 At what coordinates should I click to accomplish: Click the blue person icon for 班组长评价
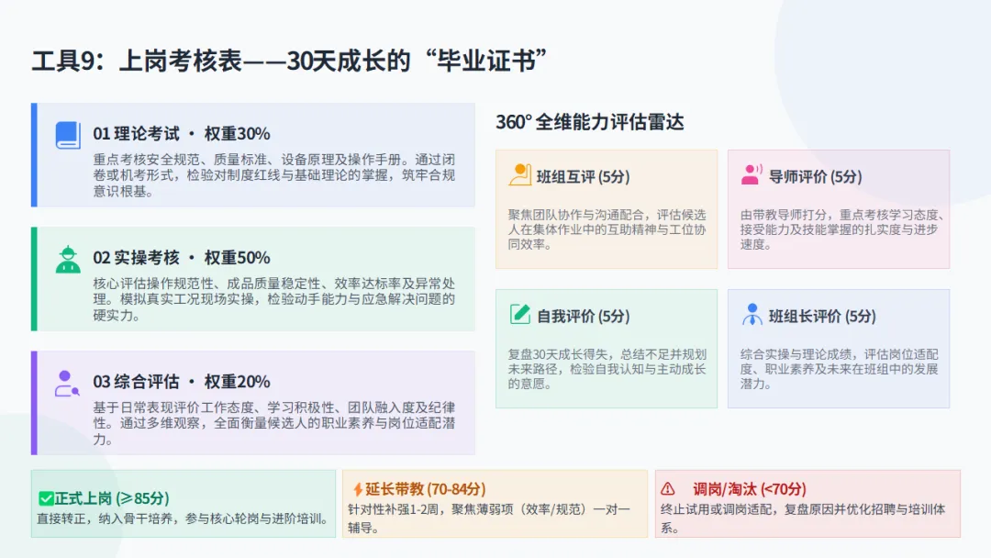tap(752, 314)
